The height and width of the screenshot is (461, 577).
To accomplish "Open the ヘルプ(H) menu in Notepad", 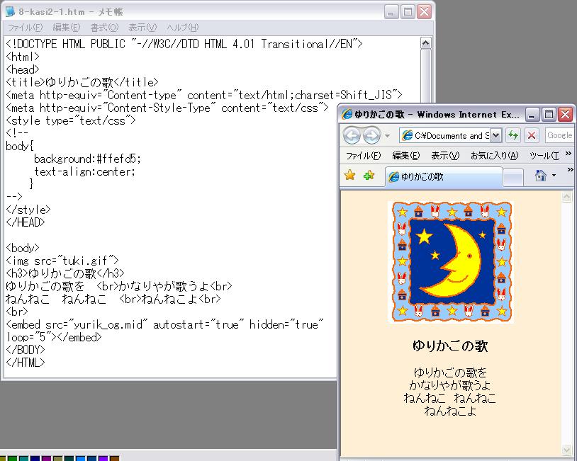I will [182, 28].
